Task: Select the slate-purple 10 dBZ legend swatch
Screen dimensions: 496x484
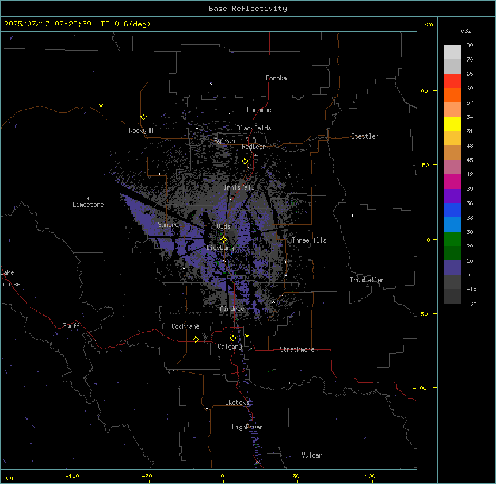Action: click(x=452, y=268)
